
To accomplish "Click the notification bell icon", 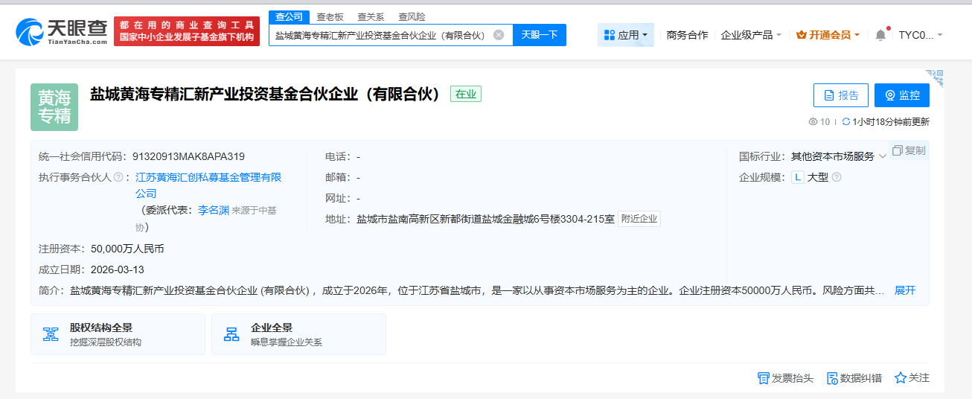I will click(881, 35).
